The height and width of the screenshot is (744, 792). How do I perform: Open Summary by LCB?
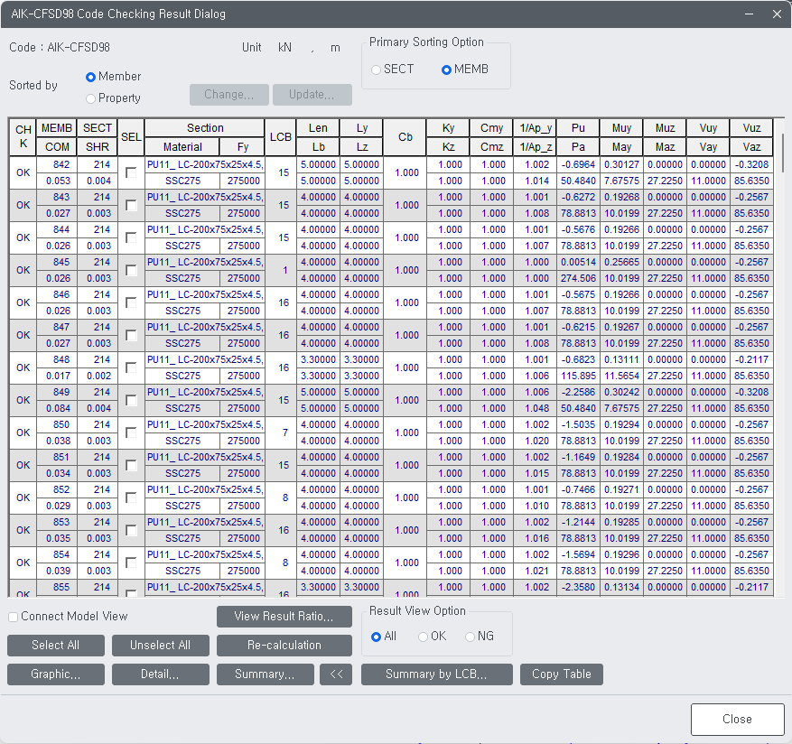point(436,674)
